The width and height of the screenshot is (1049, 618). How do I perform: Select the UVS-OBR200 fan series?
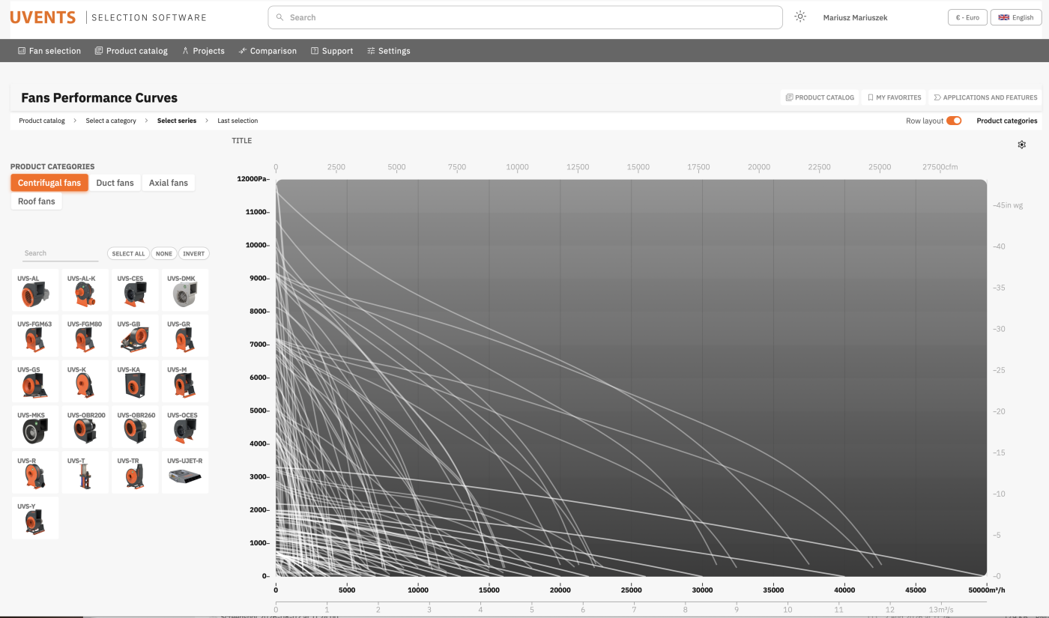pos(85,427)
